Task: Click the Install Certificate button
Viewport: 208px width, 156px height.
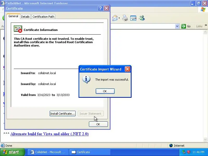Action: [63, 114]
